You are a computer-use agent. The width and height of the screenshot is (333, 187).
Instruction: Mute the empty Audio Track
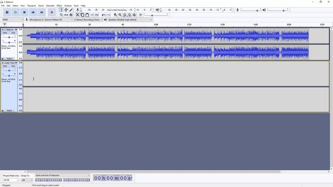pos(5,66)
